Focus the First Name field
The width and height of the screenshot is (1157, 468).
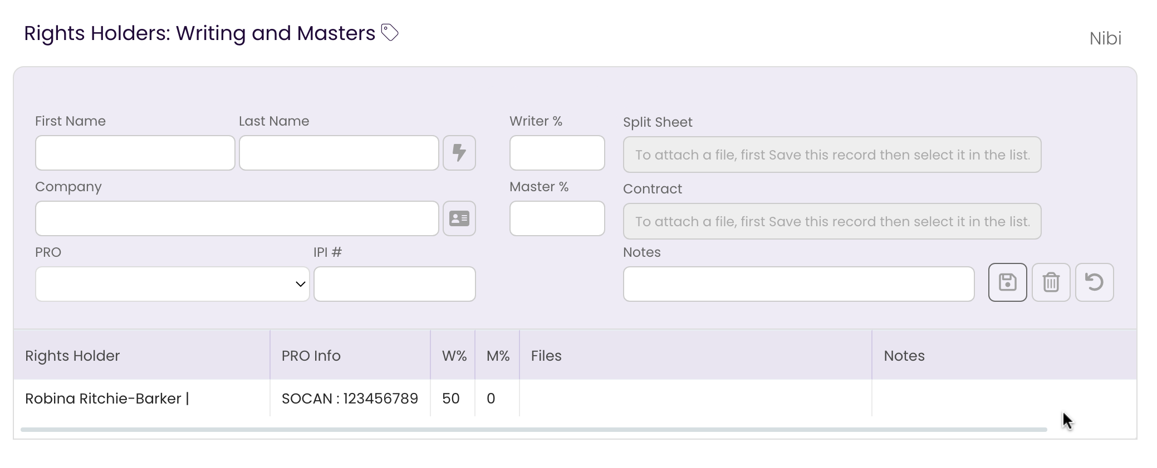(135, 153)
